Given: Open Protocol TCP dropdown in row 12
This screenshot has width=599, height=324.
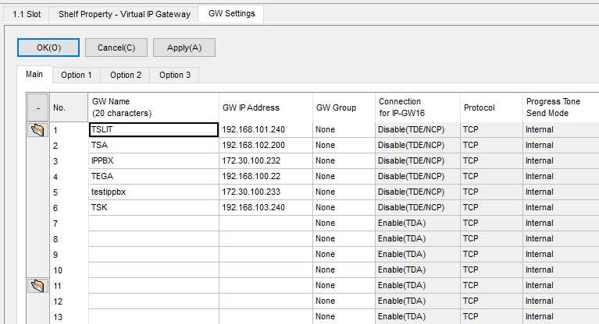Looking at the screenshot, I should 492,301.
